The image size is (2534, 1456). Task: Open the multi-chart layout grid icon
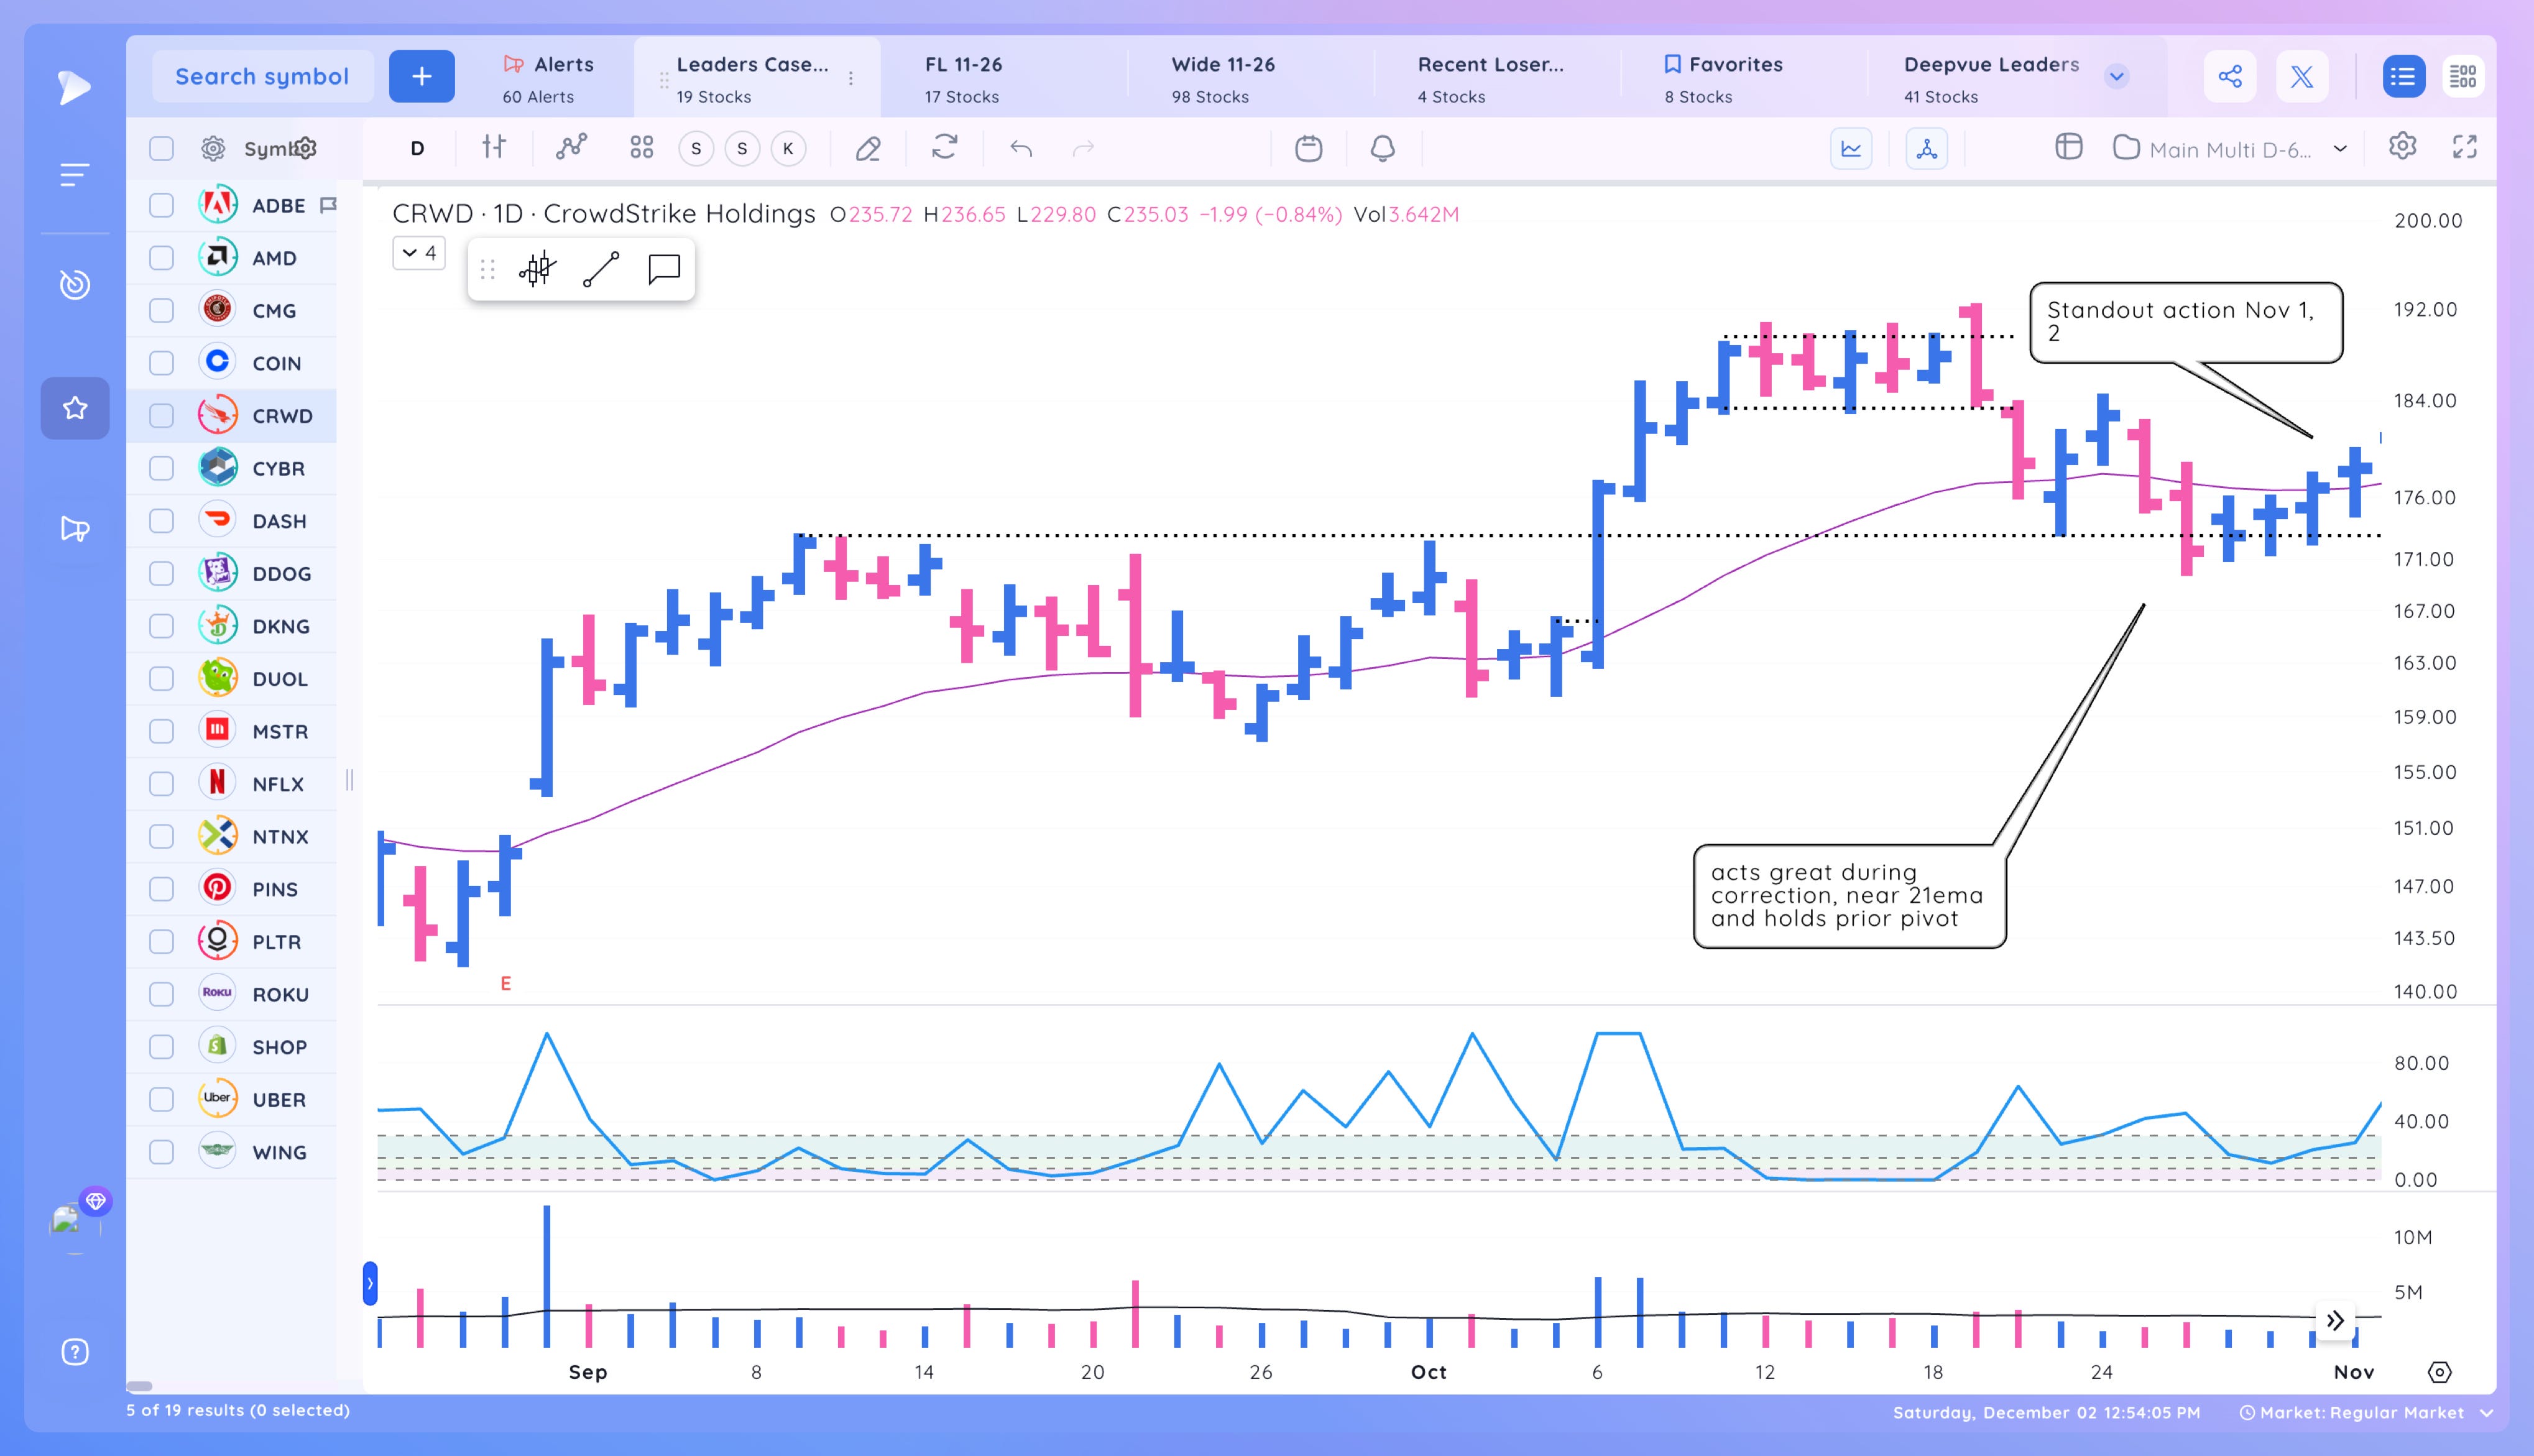(642, 148)
